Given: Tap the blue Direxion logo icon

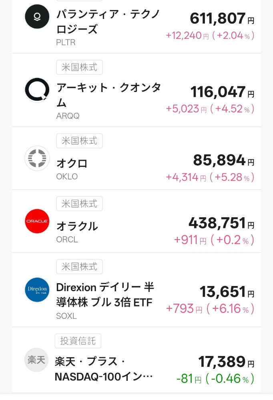Looking at the screenshot, I should pyautogui.click(x=37, y=289).
